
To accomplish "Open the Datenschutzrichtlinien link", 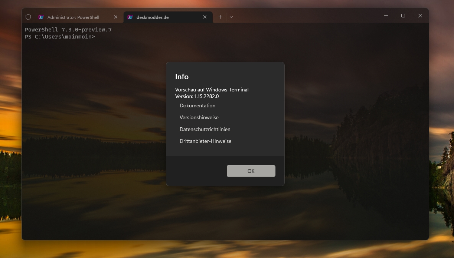I will [x=205, y=129].
